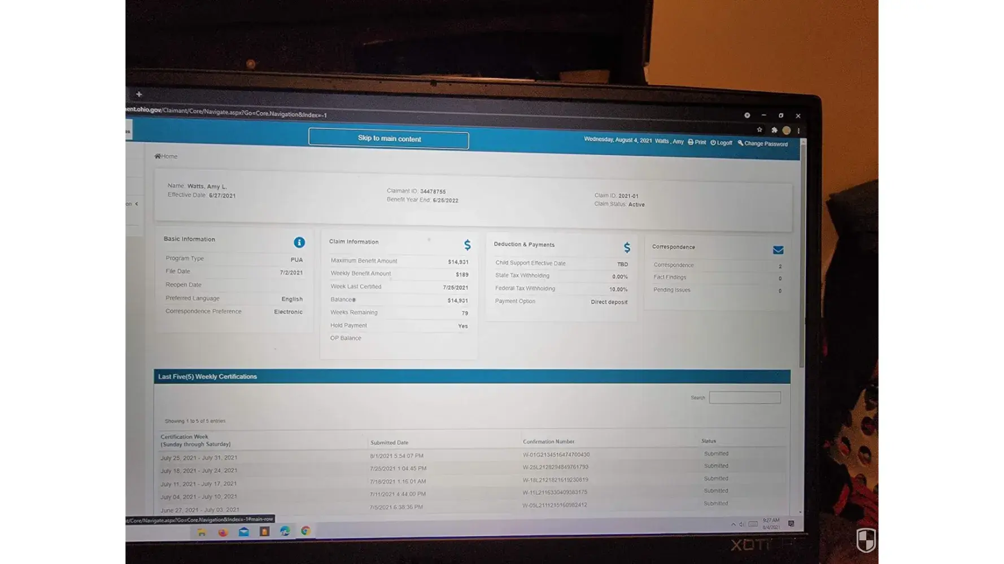Click the confirmation number starting W-18L

556,480
